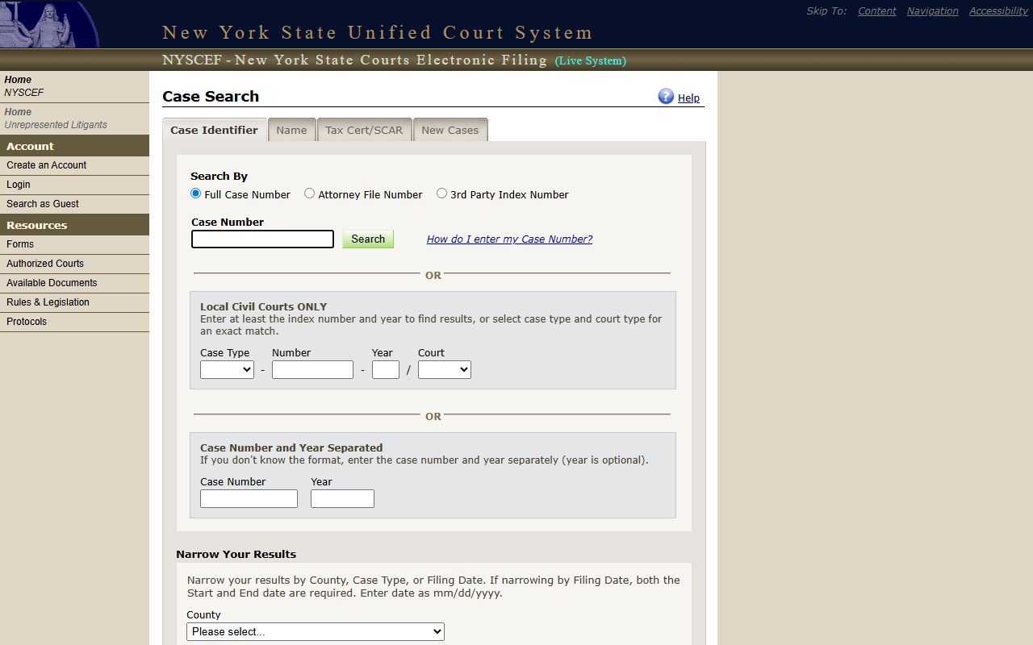Open Login in the sidebar
The width and height of the screenshot is (1033, 645).
coord(74,185)
